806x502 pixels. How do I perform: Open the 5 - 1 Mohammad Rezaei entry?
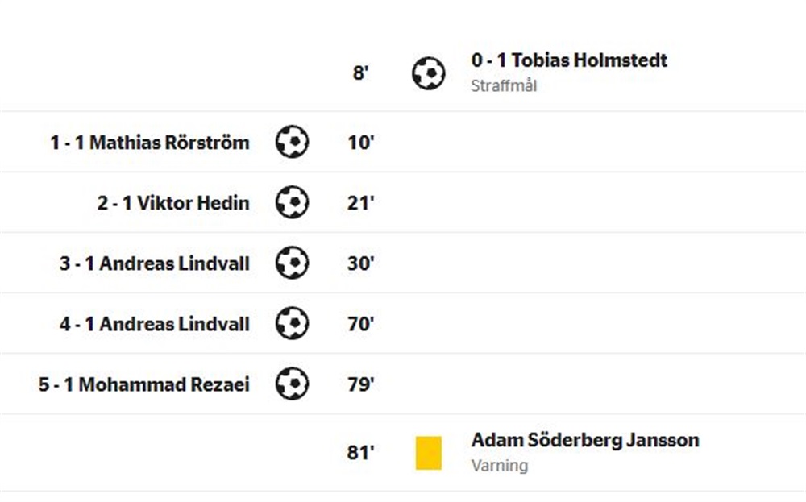coord(144,384)
